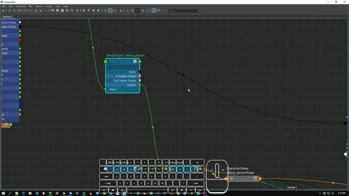This screenshot has height=196, width=349.
Task: Switch nodes to connected mode
Action: [x=57, y=11]
